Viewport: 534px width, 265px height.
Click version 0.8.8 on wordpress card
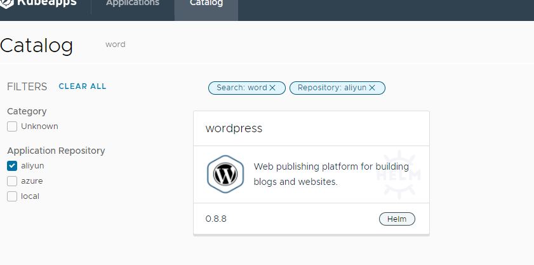[x=216, y=219]
